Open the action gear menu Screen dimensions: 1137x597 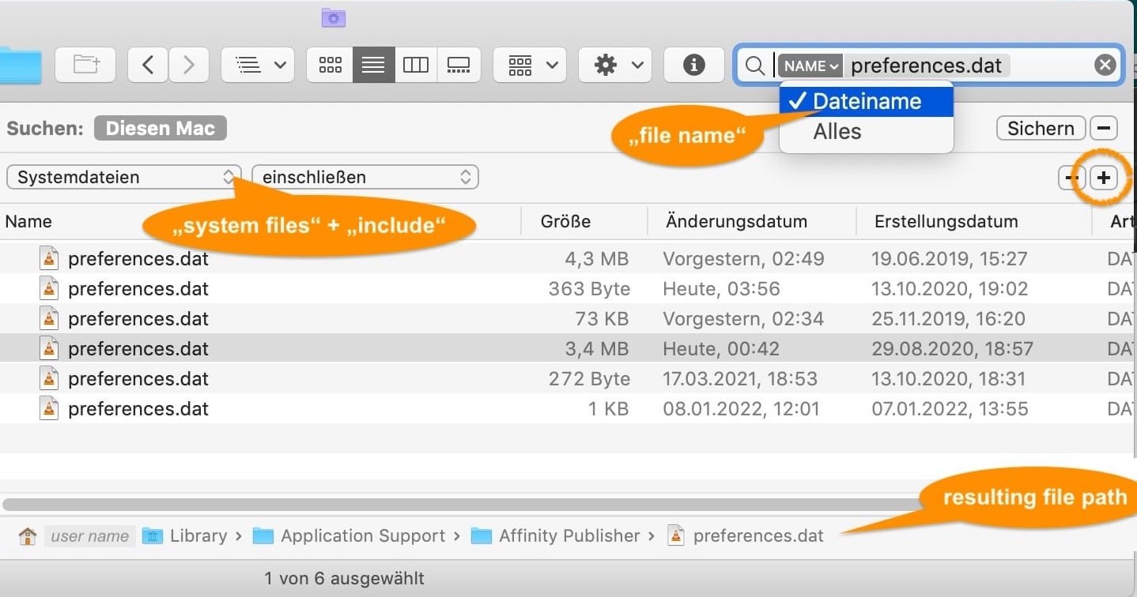pyautogui.click(x=615, y=65)
